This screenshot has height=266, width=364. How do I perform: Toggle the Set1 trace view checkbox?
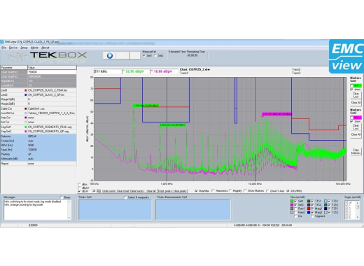295,201
